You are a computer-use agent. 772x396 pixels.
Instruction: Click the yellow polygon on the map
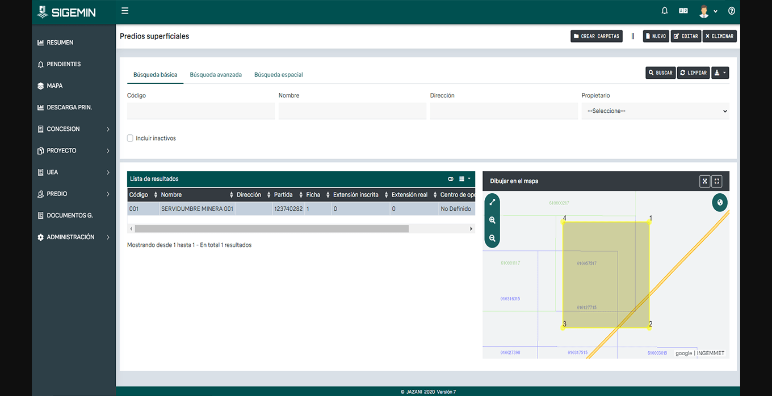(x=606, y=275)
